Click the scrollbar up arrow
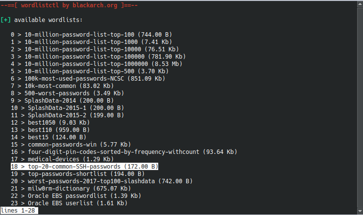Viewport: 363px width, 215px height. pyautogui.click(x=360, y=4)
